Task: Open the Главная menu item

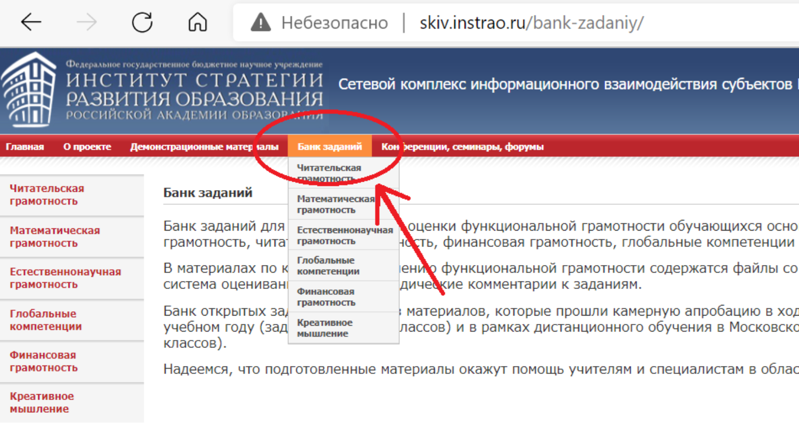Action: (x=24, y=147)
